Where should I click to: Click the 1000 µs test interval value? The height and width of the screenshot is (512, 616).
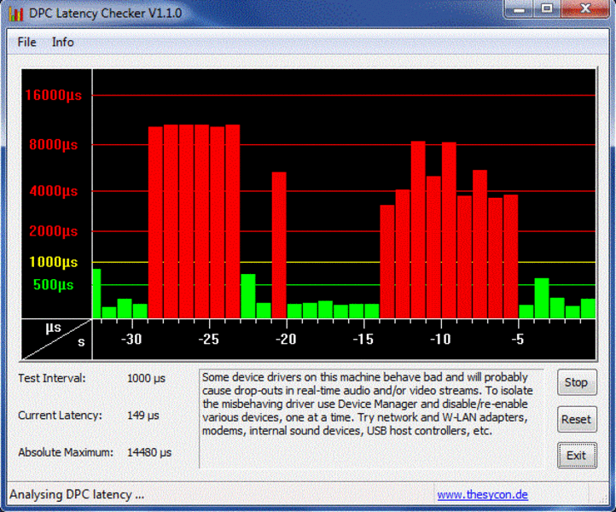(x=146, y=378)
